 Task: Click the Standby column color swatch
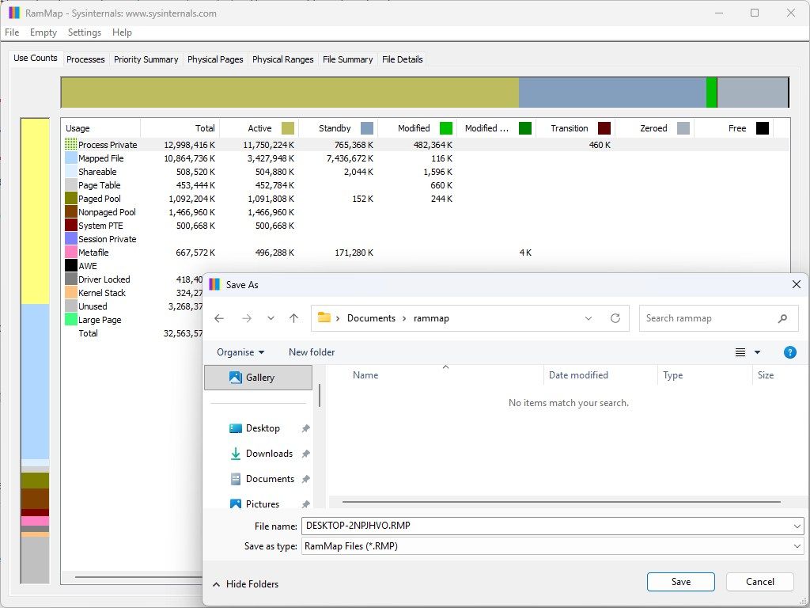point(367,128)
